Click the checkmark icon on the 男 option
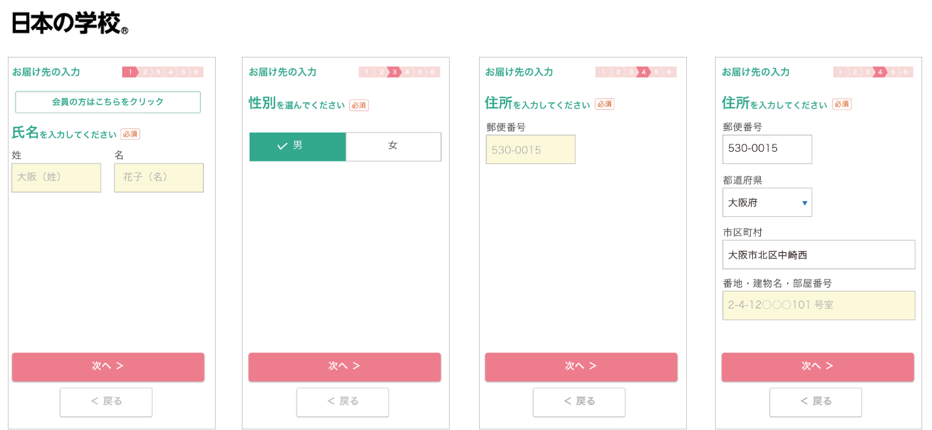This screenshot has width=932, height=430. [282, 146]
